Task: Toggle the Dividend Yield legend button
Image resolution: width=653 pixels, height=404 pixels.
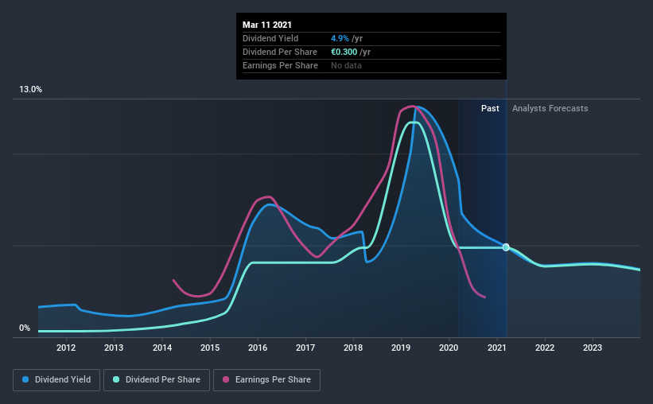Action: click(56, 380)
